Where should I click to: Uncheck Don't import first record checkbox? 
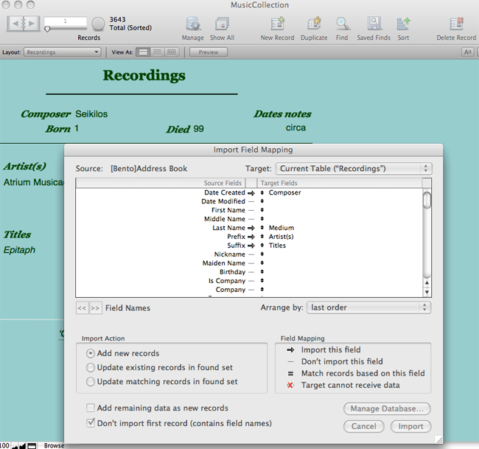pyautogui.click(x=91, y=423)
